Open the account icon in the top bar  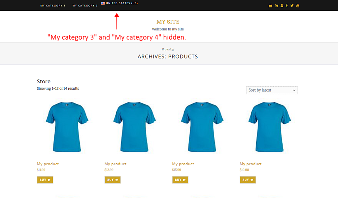[x=282, y=6]
